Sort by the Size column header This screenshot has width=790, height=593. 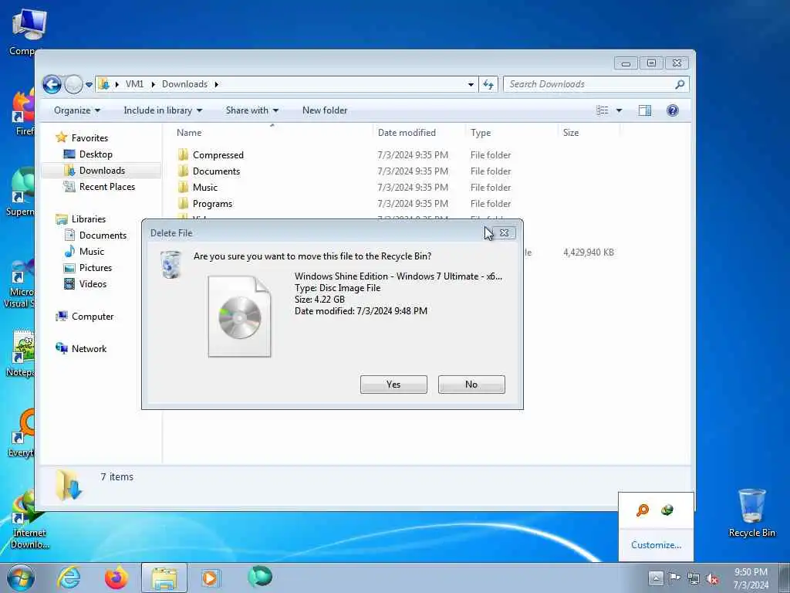coord(571,133)
